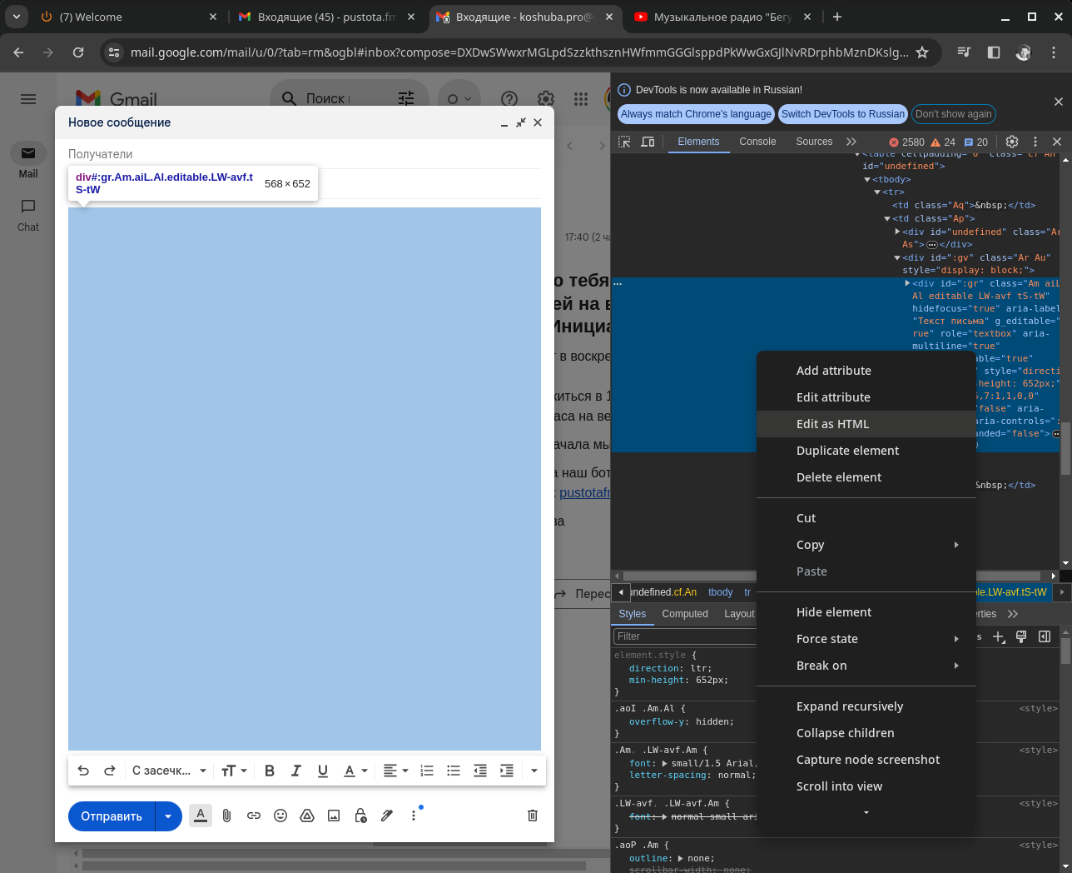1072x873 pixels.
Task: Show more DevTools tabs chevron
Action: (851, 142)
